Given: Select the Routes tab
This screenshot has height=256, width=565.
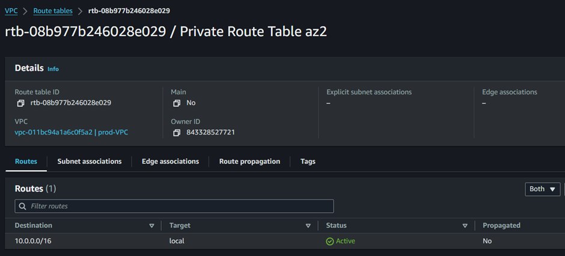Looking at the screenshot, I should click(26, 161).
